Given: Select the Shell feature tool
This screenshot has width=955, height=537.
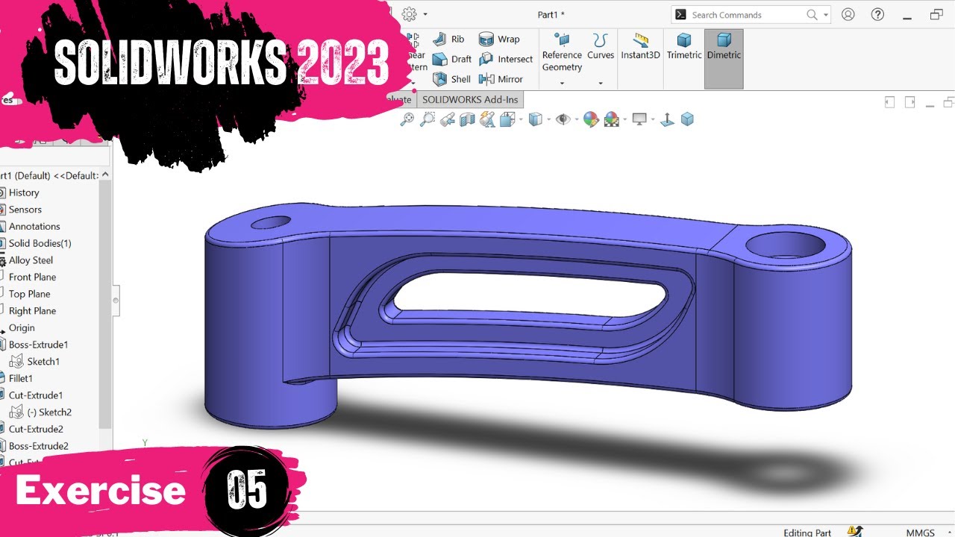Looking at the screenshot, I should [x=451, y=79].
